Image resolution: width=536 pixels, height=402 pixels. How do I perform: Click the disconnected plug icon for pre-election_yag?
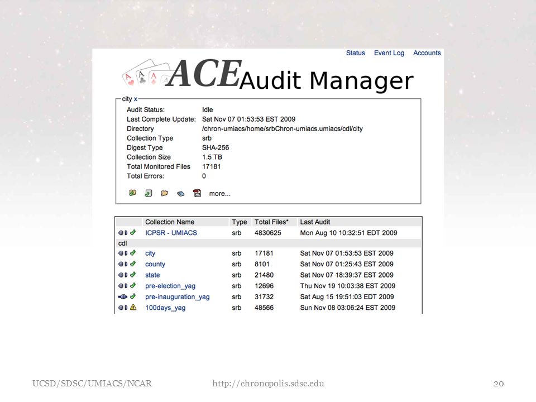pos(123,286)
